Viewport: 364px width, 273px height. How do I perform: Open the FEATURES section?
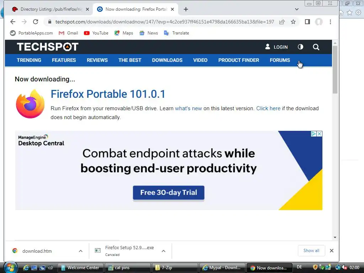pos(64,60)
